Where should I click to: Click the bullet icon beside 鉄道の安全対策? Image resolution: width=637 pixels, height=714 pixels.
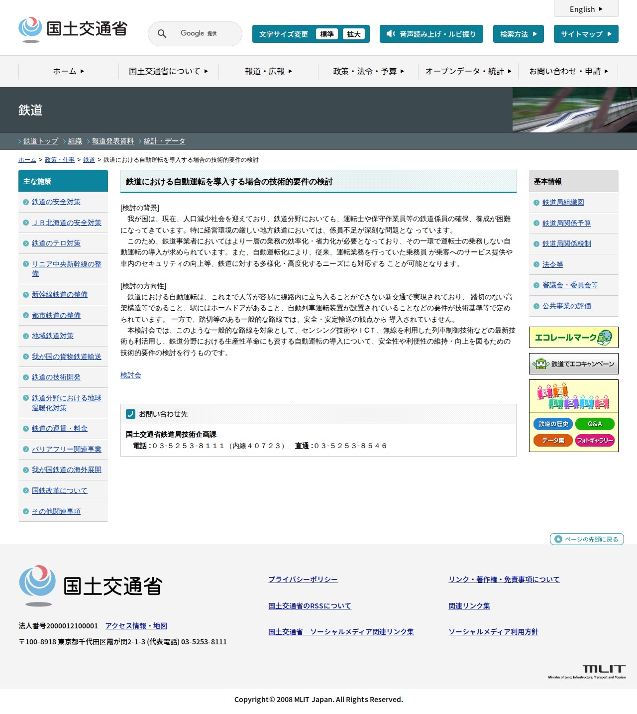[x=26, y=202]
